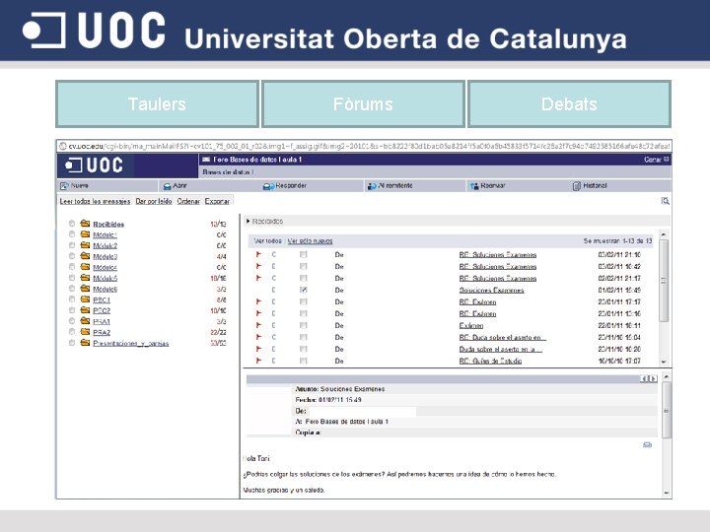Go to next message with right arrow

[653, 378]
